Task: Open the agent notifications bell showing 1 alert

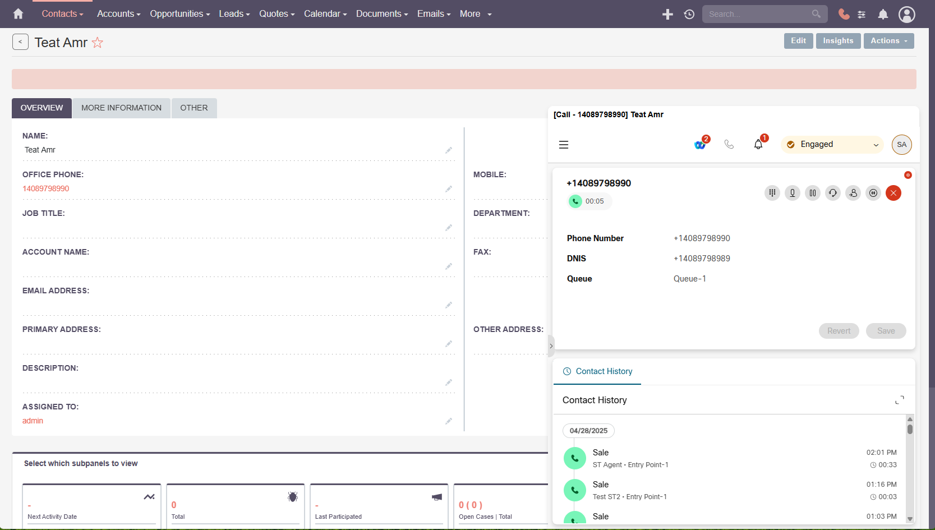Action: coord(758,144)
